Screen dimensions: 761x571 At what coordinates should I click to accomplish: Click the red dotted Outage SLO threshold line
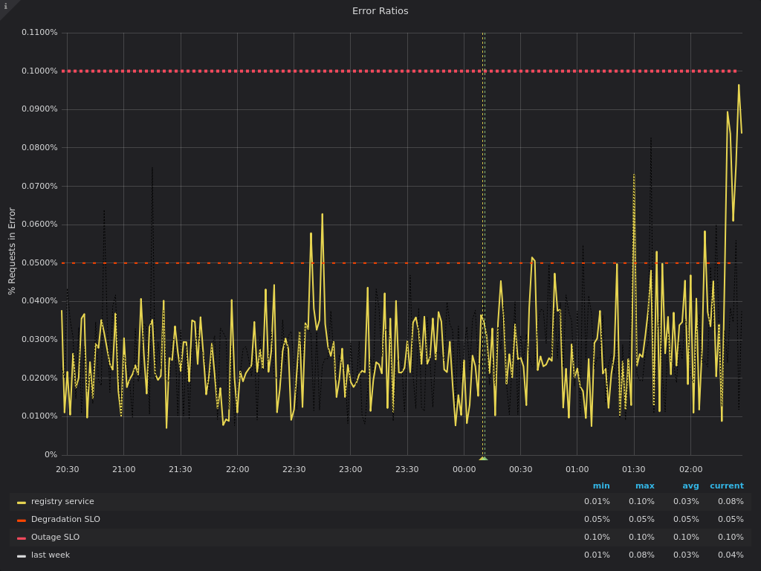coord(297,71)
